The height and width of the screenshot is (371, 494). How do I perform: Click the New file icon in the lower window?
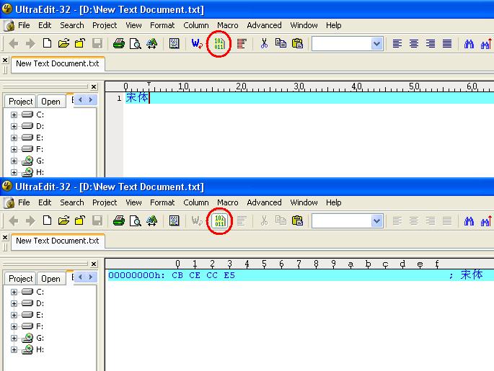tap(48, 220)
